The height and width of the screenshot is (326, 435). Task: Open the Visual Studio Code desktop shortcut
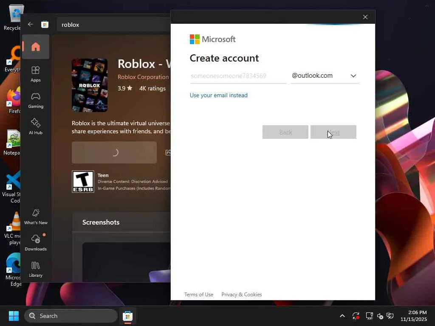coord(11,187)
